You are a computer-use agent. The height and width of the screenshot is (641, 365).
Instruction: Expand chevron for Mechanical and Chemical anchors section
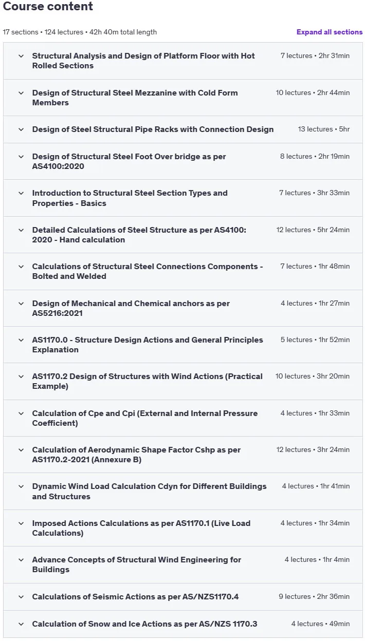21,304
